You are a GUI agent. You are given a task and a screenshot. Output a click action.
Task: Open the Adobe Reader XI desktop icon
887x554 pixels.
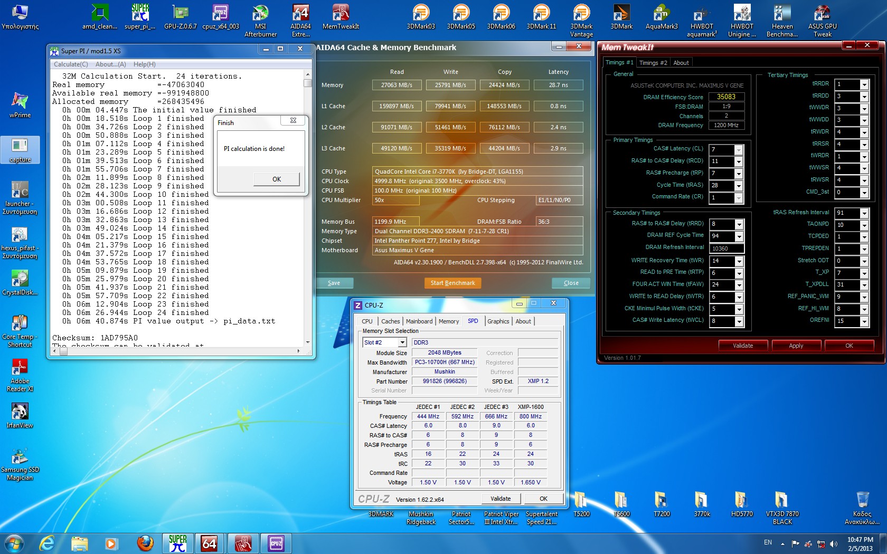[20, 375]
